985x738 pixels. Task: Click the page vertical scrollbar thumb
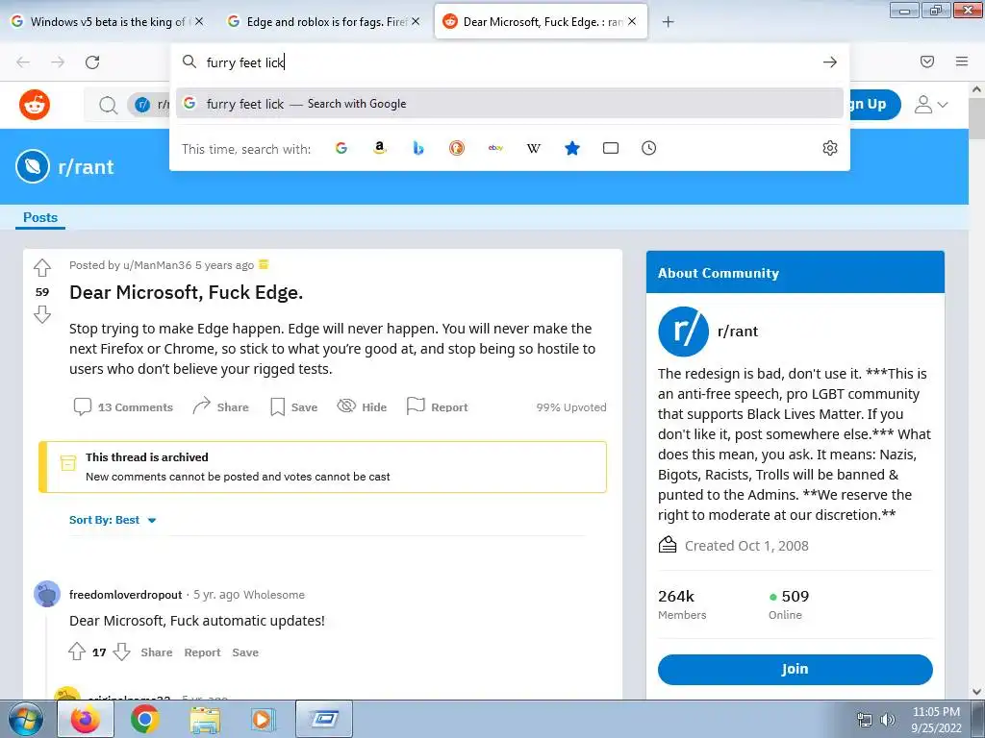(x=976, y=118)
